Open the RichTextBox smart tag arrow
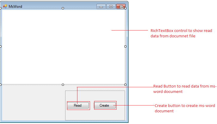The image size is (217, 124). [122, 8]
